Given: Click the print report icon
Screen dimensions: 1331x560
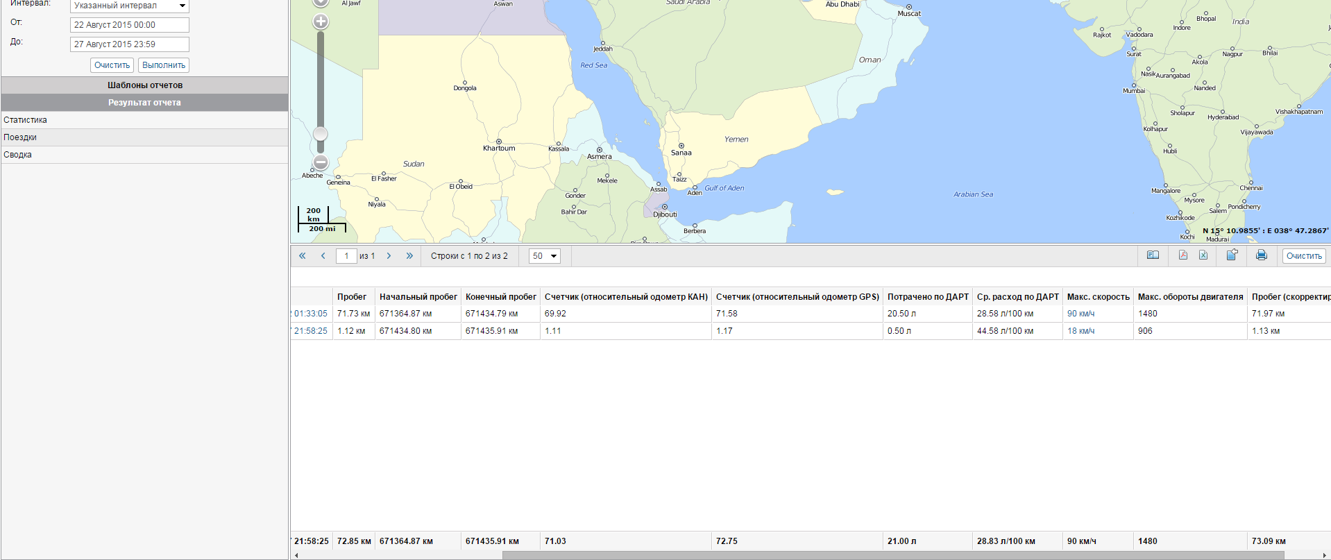Looking at the screenshot, I should click(1262, 255).
